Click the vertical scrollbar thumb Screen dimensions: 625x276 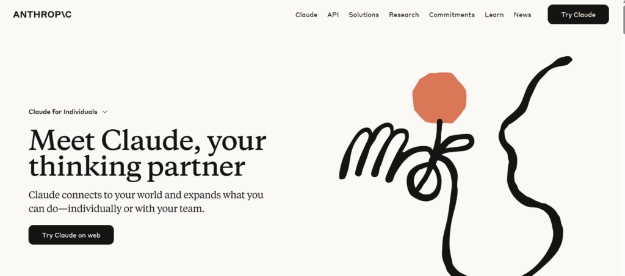tap(623, 19)
